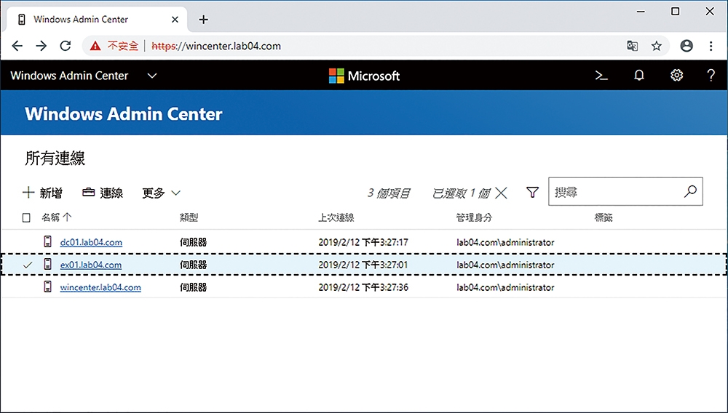Clear selection with the X icon

pos(501,193)
